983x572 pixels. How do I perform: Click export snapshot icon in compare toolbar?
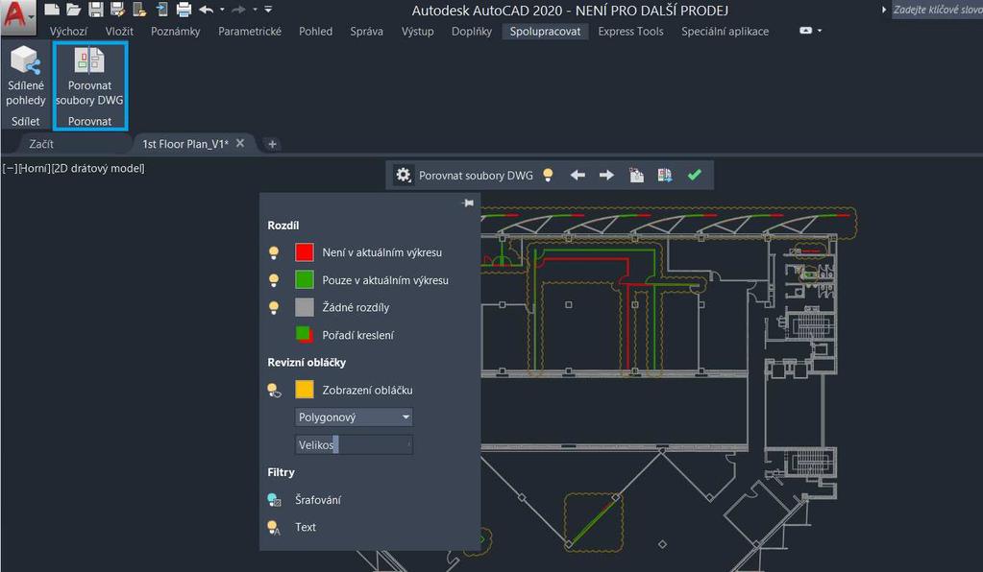tap(665, 176)
